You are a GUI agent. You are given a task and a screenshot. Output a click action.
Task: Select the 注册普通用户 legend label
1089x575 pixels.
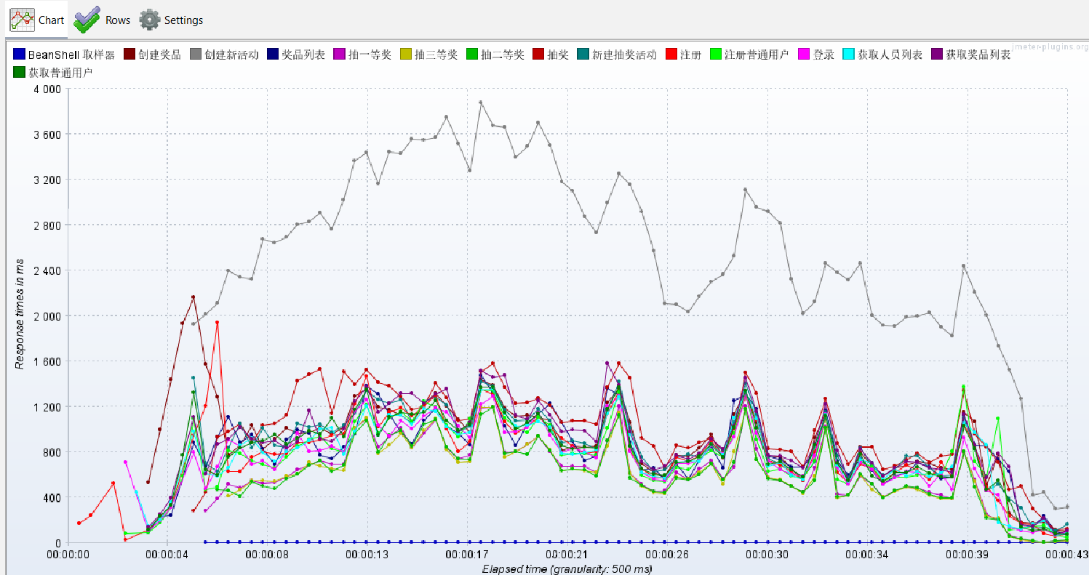757,55
